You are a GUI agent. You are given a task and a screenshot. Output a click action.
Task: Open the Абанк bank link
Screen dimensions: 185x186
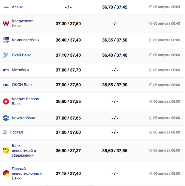tap(17, 7)
